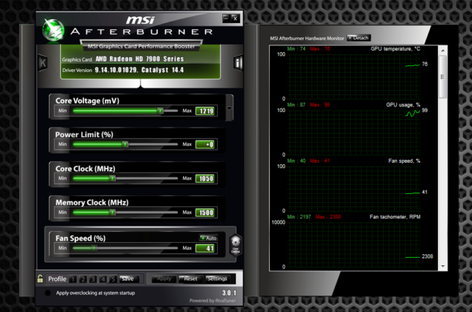Enable apply overclocking at system startup

48,293
